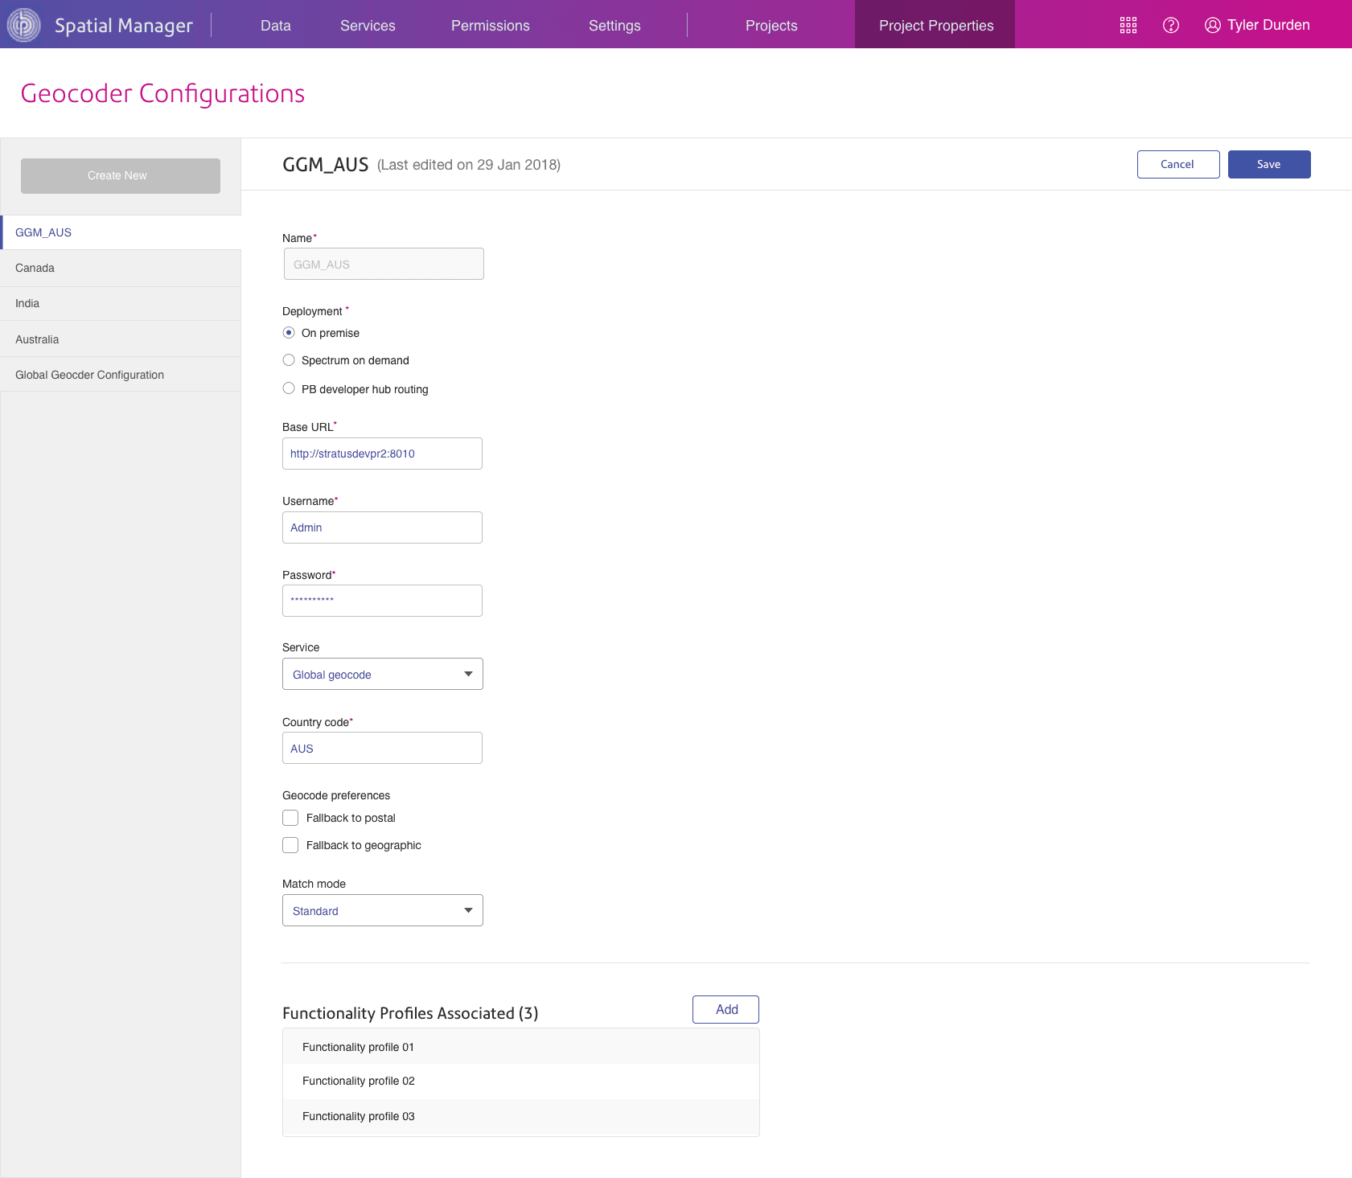Click the Country code input field
The image size is (1352, 1178).
pos(382,748)
